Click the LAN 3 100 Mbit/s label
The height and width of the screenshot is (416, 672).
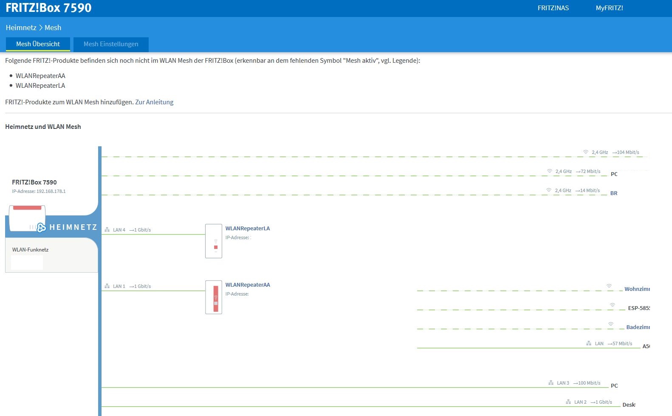579,383
